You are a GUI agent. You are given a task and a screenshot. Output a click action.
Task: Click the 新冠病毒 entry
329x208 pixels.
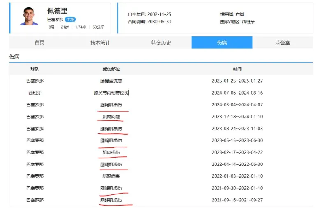coord(111,176)
